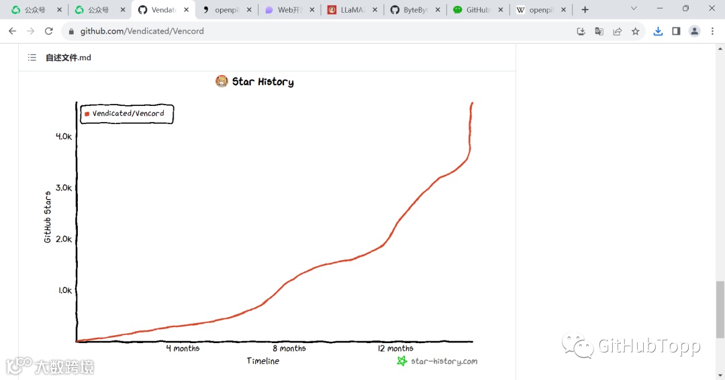The height and width of the screenshot is (380, 725).
Task: Click the 8 months axis label
Action: [289, 348]
